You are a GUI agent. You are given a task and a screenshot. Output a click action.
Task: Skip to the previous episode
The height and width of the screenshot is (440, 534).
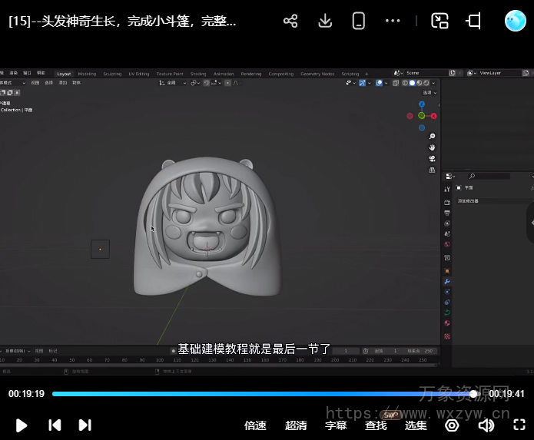(55, 425)
